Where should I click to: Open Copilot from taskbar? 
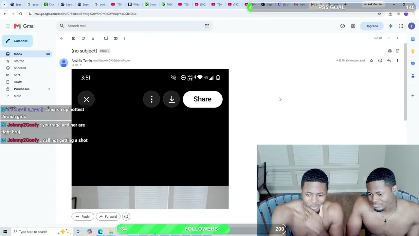(x=89, y=232)
